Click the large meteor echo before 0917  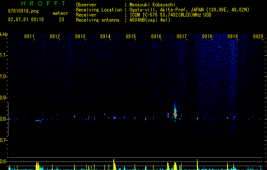[175, 111]
